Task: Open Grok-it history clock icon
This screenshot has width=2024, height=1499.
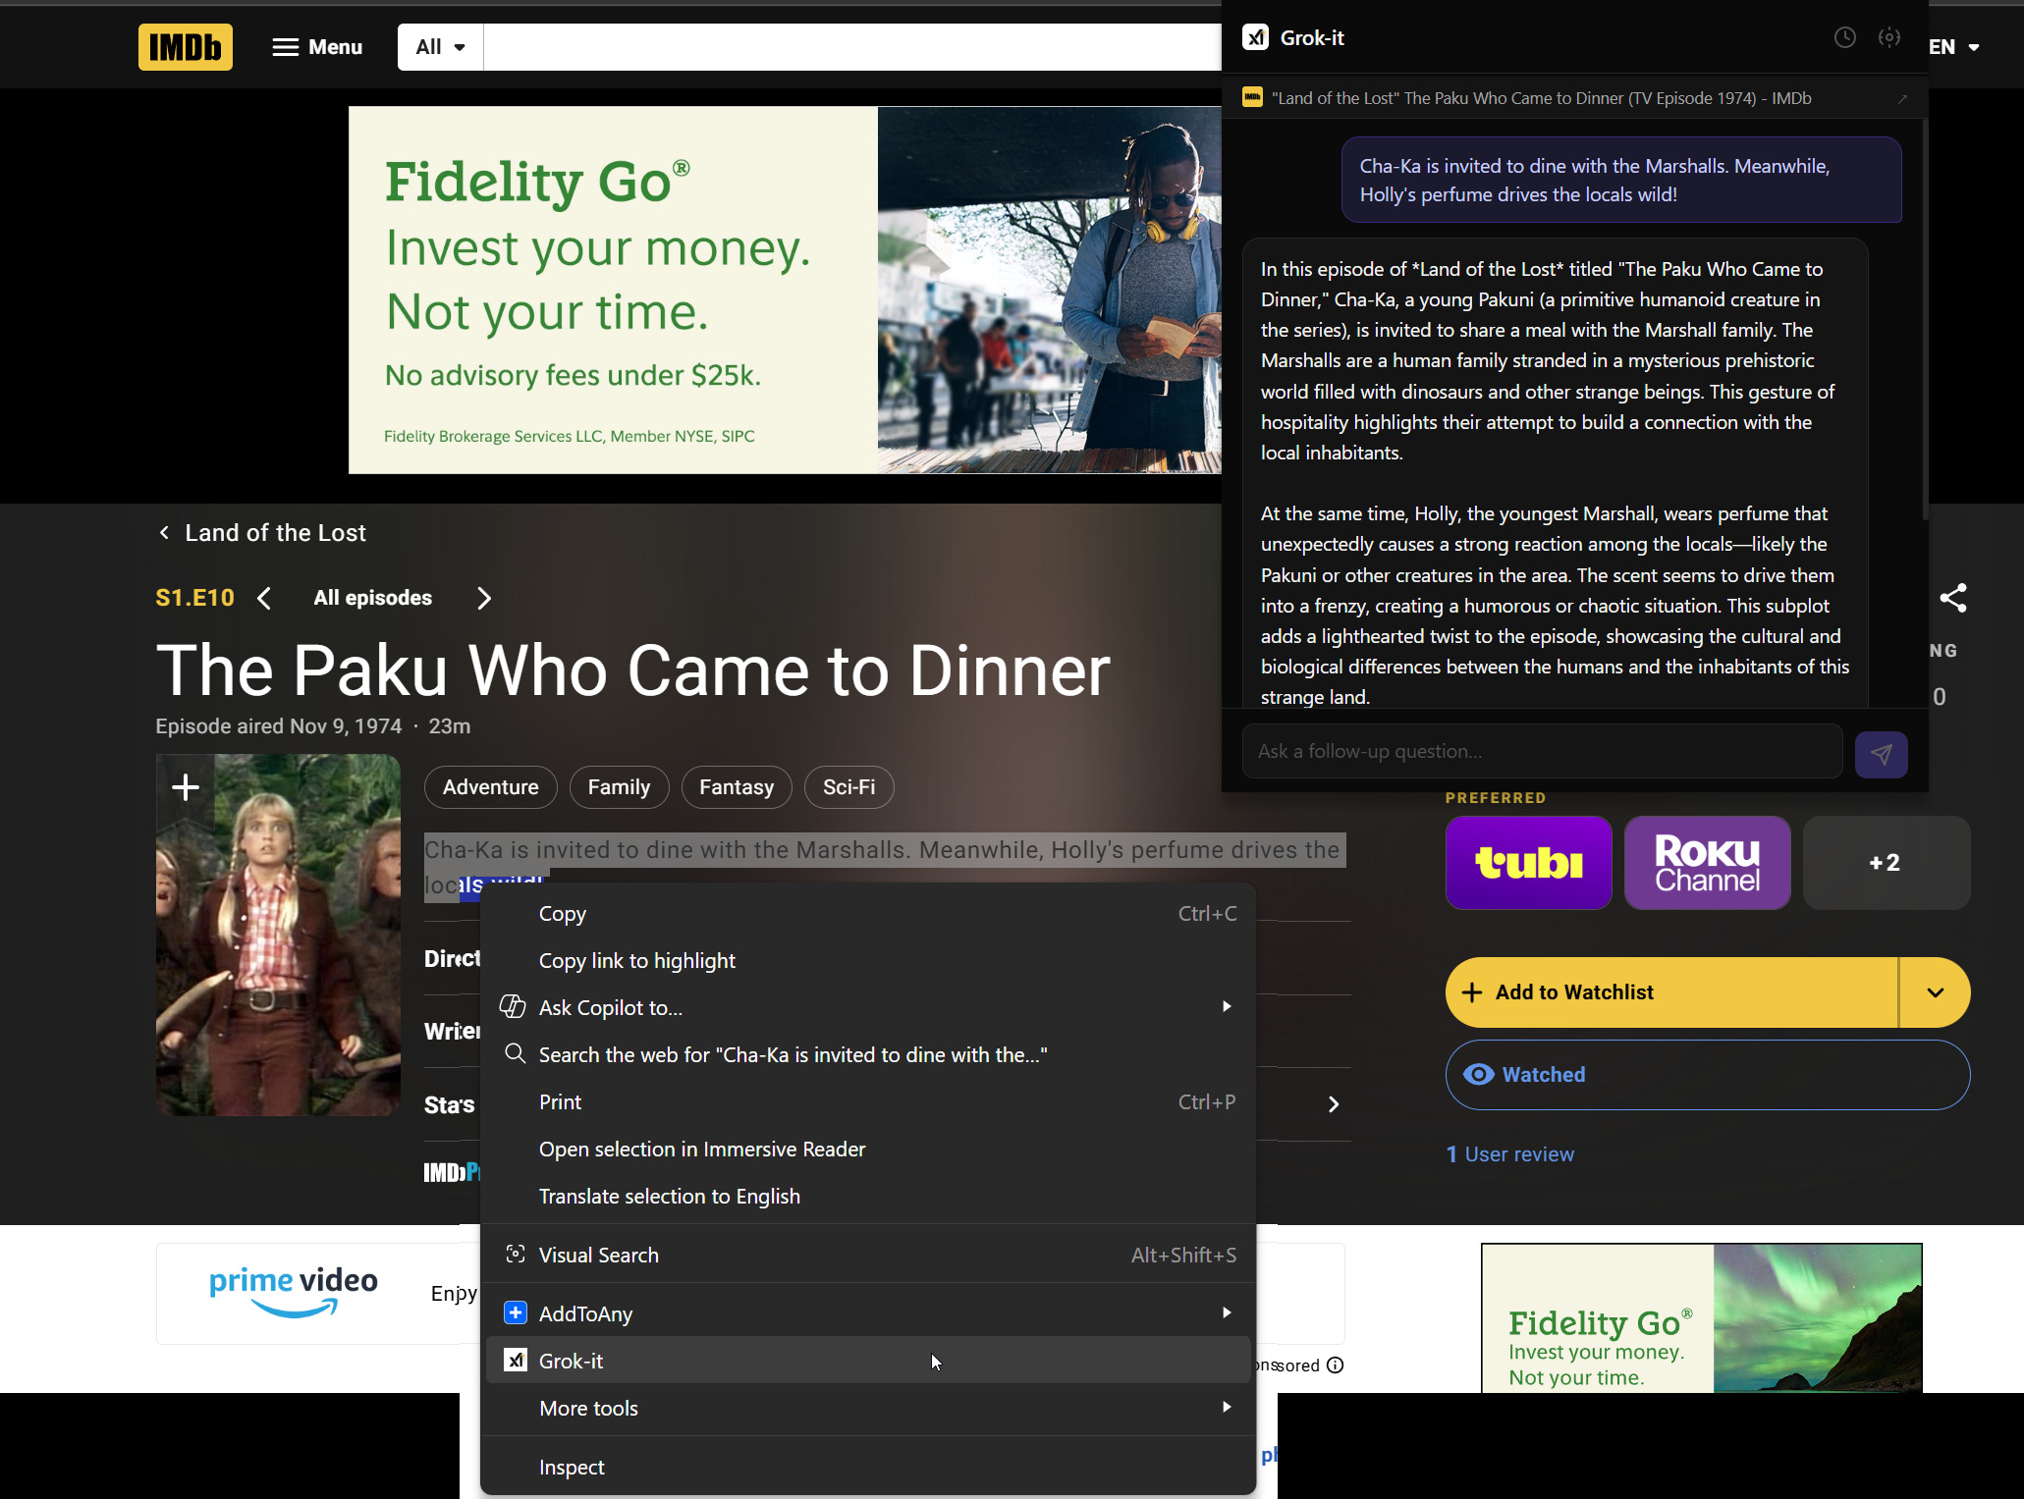Action: pyautogui.click(x=1844, y=37)
